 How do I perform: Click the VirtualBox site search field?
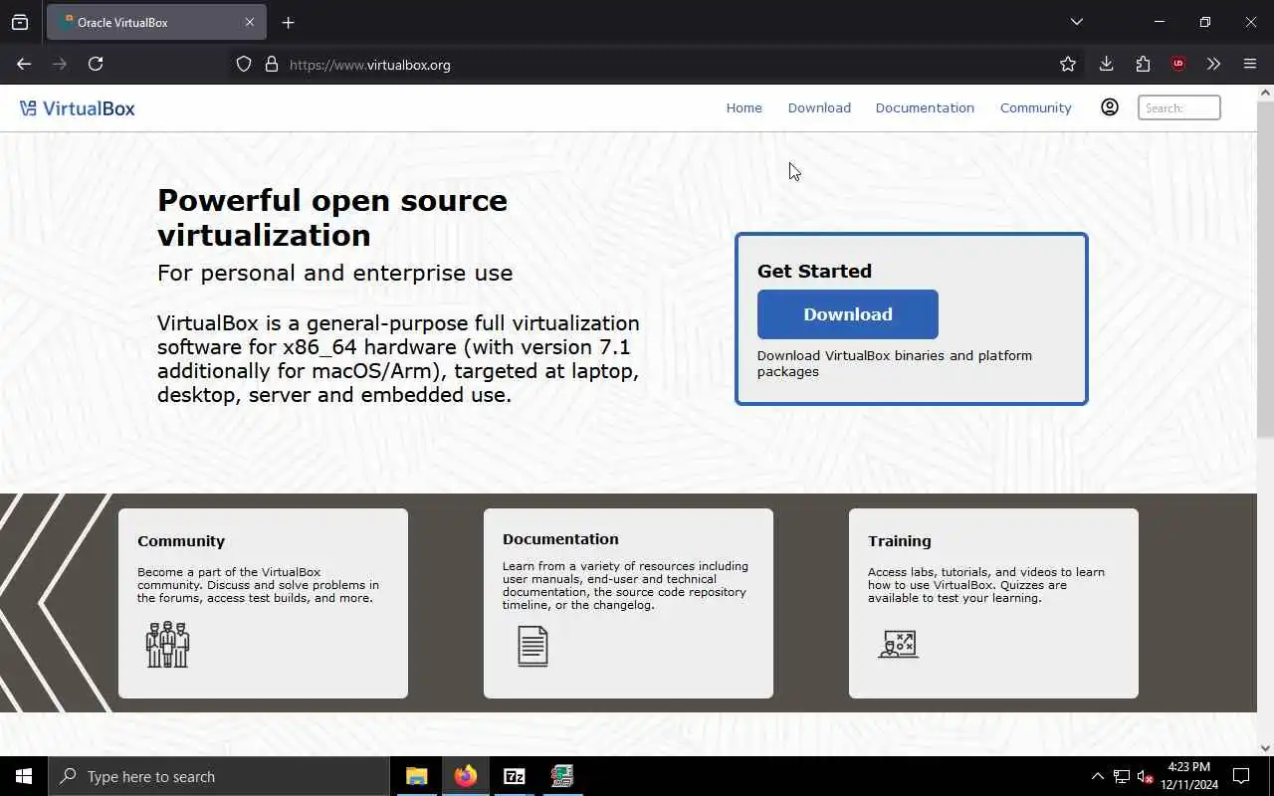click(1178, 107)
